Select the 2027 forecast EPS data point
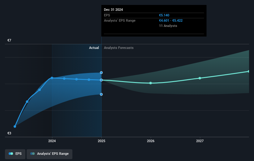Viewport: 254px width, 161px height. pyautogui.click(x=200, y=78)
